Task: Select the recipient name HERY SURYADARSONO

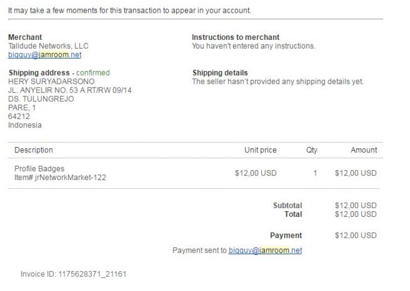Action: tap(51, 81)
